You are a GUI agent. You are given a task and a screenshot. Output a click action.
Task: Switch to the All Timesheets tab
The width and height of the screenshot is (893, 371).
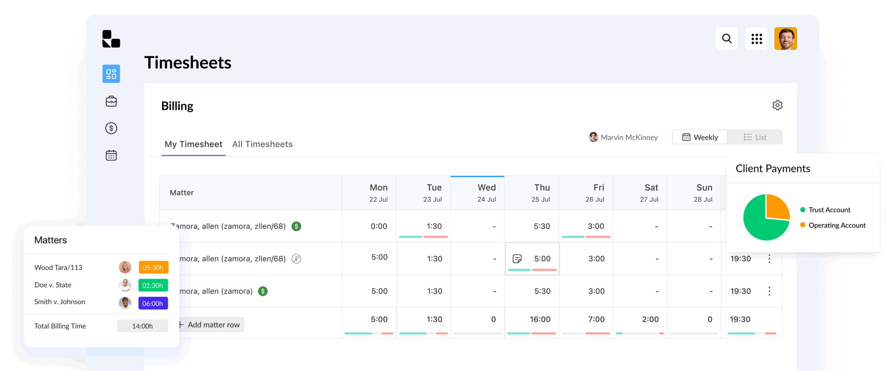(x=262, y=144)
